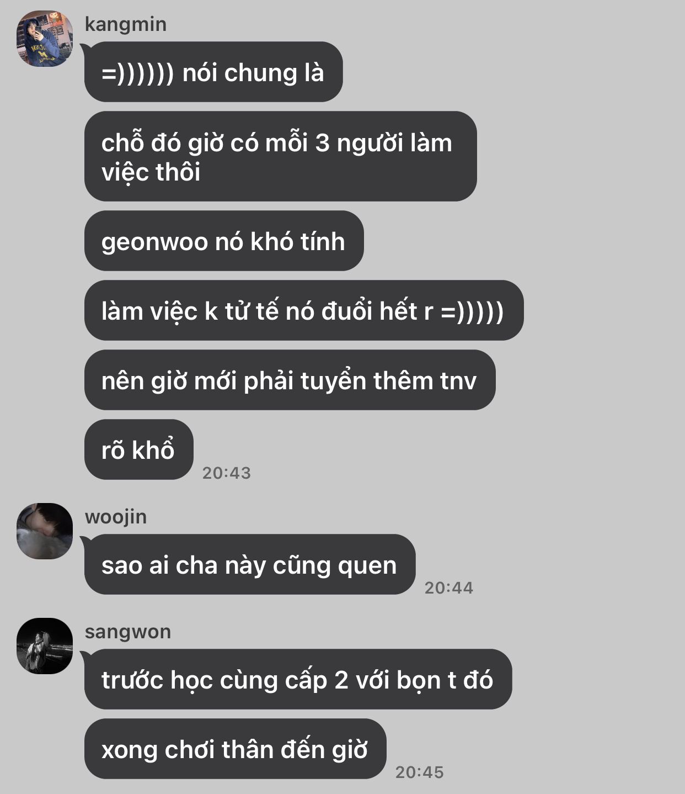The image size is (685, 794).
Task: Select "trước học cùng cấp 2" message
Action: point(298,679)
